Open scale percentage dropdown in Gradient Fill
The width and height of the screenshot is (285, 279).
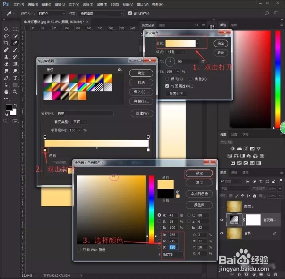point(178,71)
